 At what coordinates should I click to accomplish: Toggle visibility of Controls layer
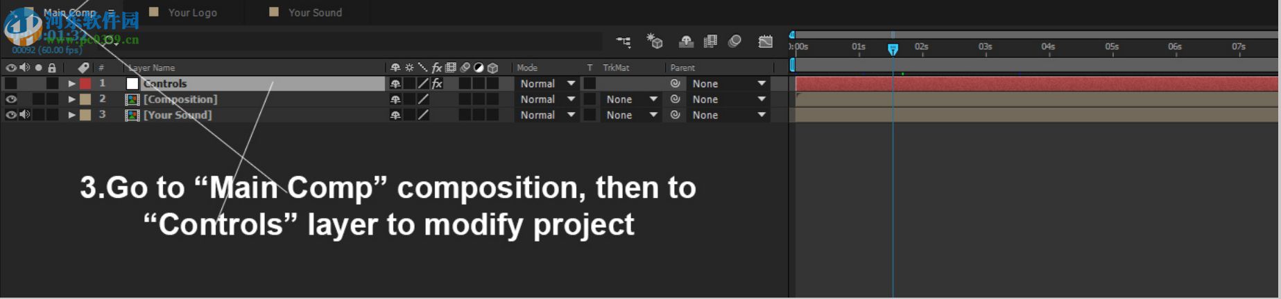click(x=11, y=84)
